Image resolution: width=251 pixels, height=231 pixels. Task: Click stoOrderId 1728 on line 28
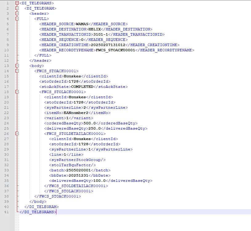83,144
